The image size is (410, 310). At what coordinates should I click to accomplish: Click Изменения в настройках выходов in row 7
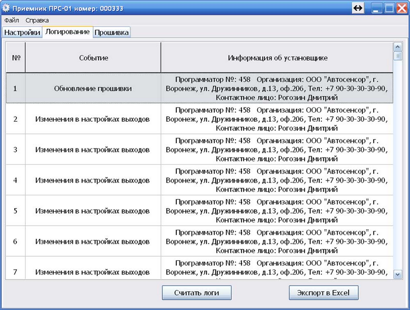[93, 268]
